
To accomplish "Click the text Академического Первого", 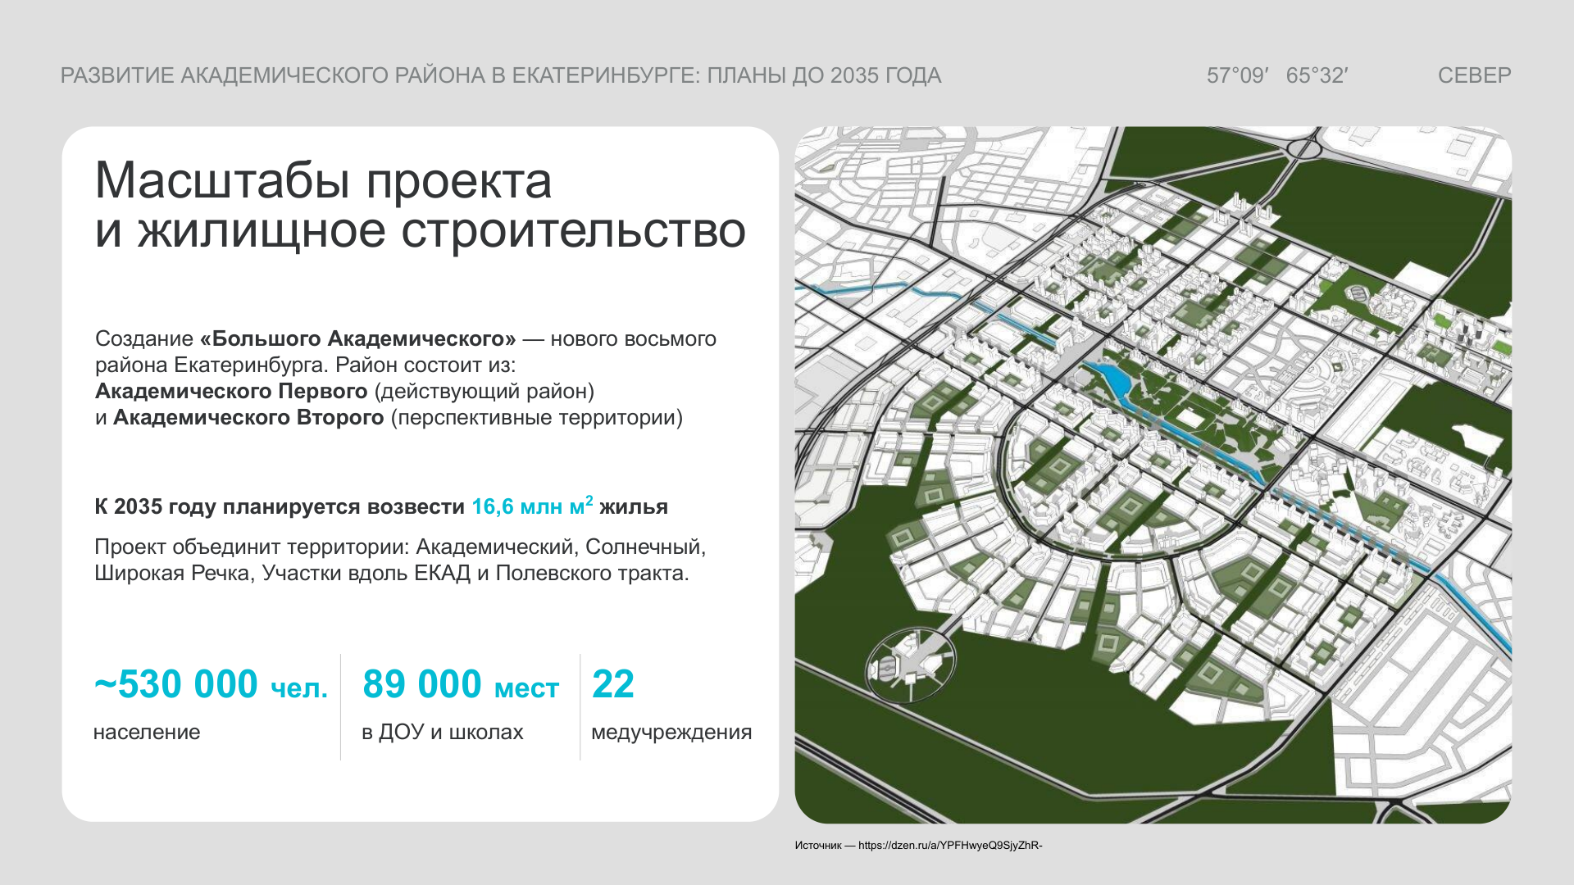I will [x=231, y=391].
